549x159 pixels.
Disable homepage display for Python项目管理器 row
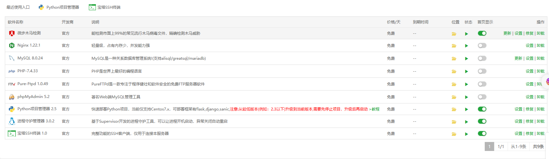[482, 109]
